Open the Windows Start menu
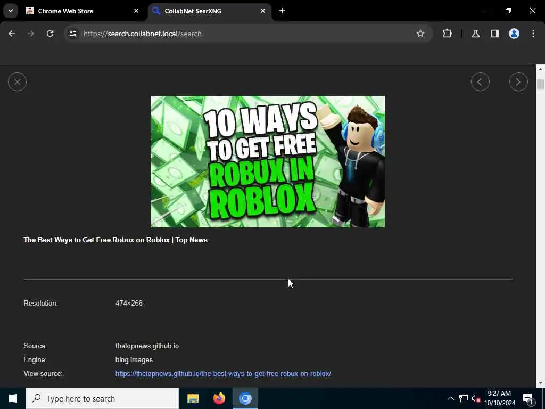The height and width of the screenshot is (409, 545). tap(13, 398)
